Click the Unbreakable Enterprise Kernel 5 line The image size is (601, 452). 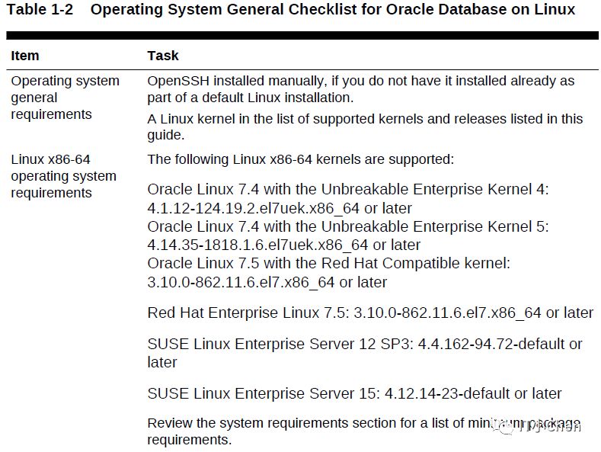348,226
